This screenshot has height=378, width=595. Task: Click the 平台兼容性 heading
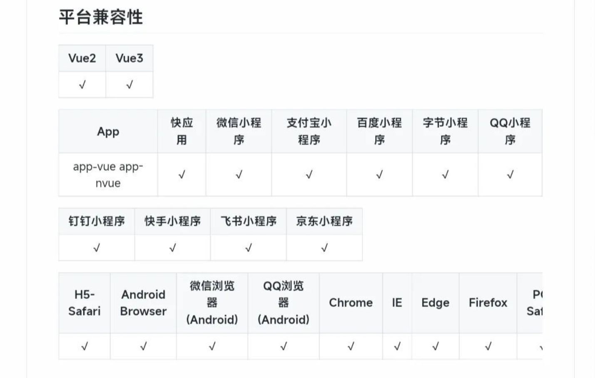101,17
